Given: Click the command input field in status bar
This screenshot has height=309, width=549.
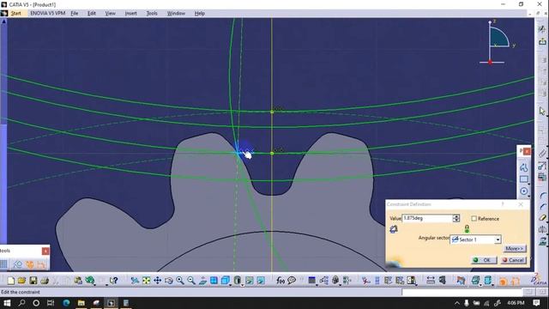Looking at the screenshot, I should (x=462, y=292).
